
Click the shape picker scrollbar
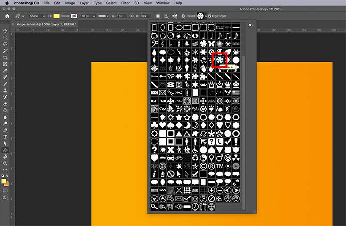244,132
